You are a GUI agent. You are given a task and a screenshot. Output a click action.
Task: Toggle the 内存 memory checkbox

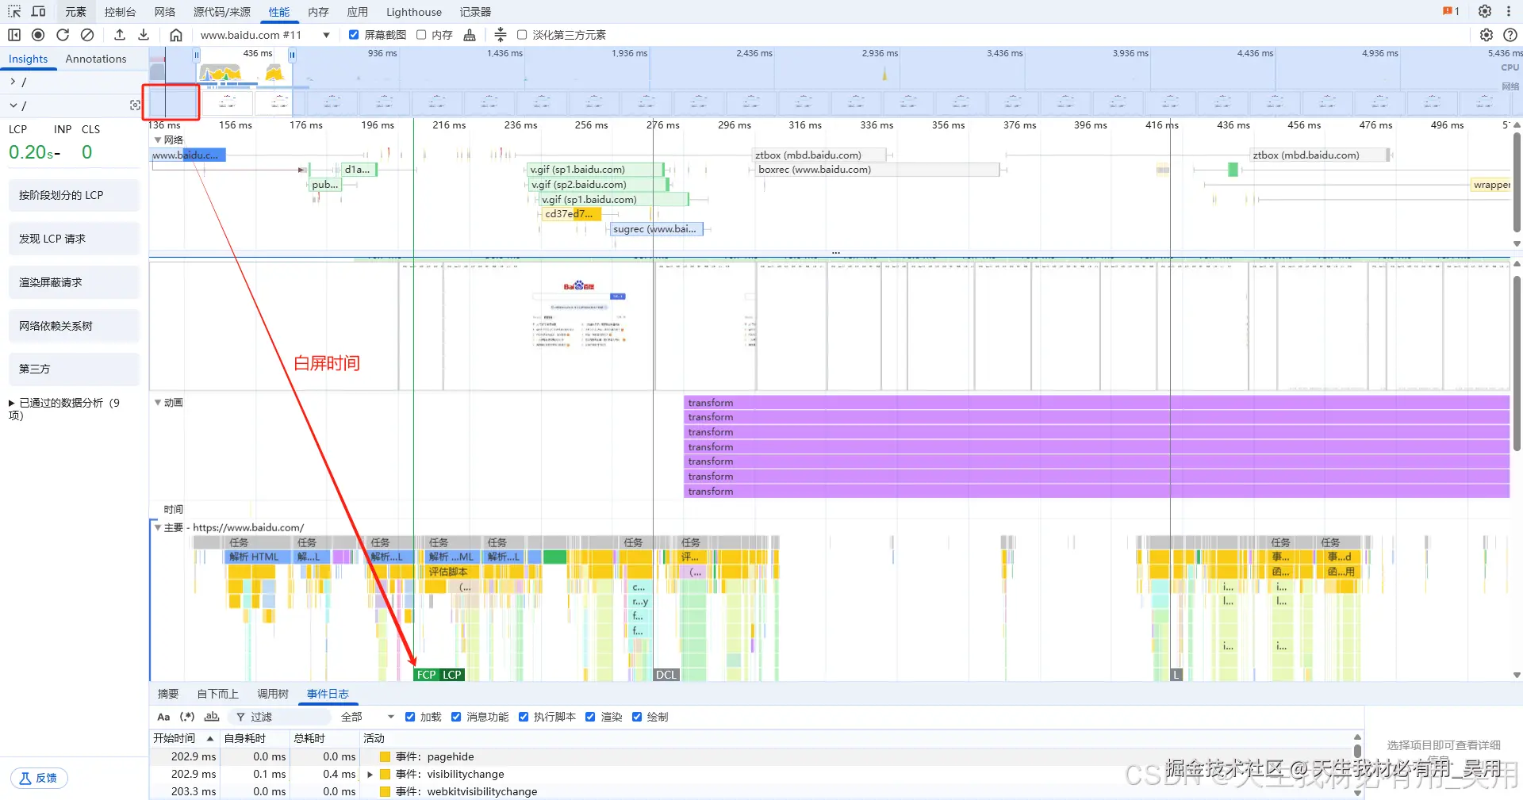(421, 35)
